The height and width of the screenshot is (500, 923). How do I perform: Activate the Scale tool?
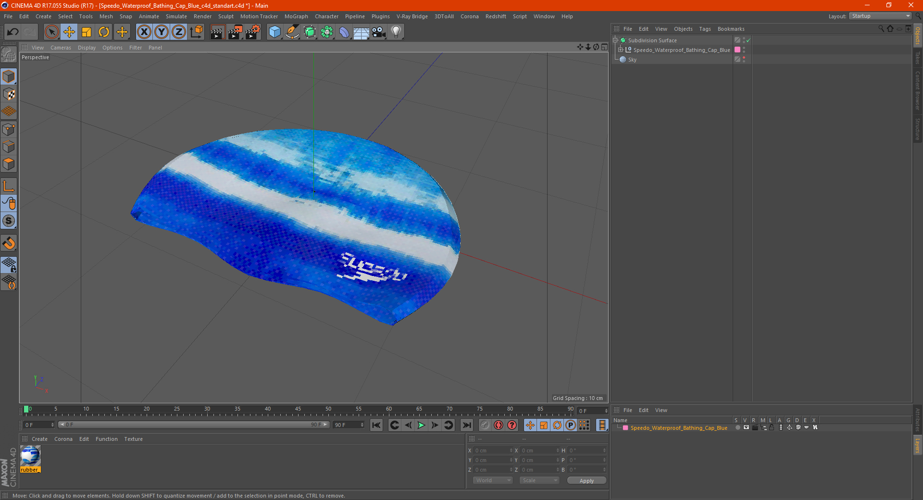pos(87,32)
